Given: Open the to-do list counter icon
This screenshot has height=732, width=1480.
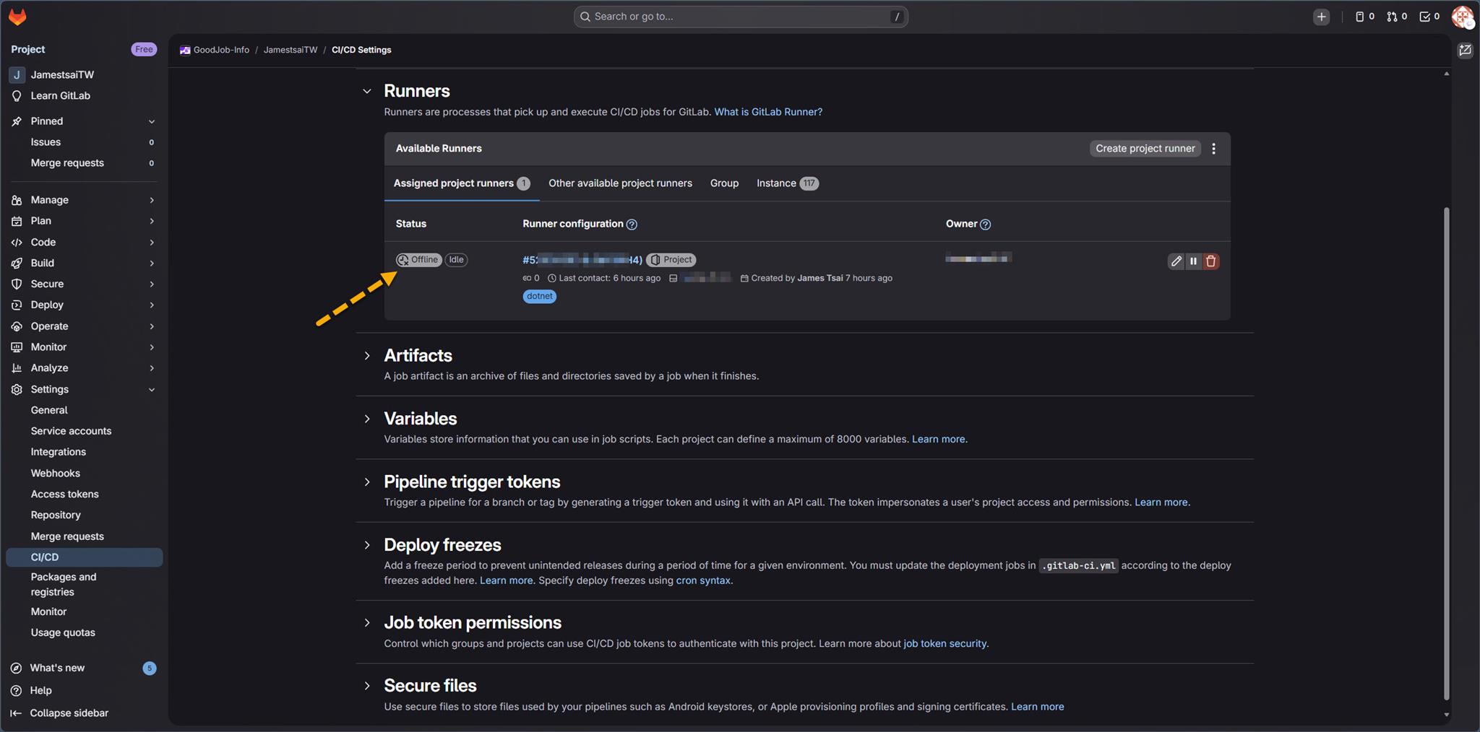Looking at the screenshot, I should [1429, 17].
